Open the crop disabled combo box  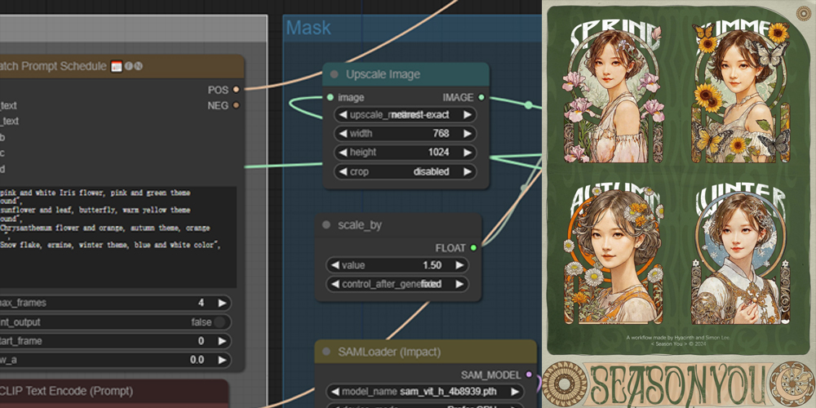coord(405,171)
